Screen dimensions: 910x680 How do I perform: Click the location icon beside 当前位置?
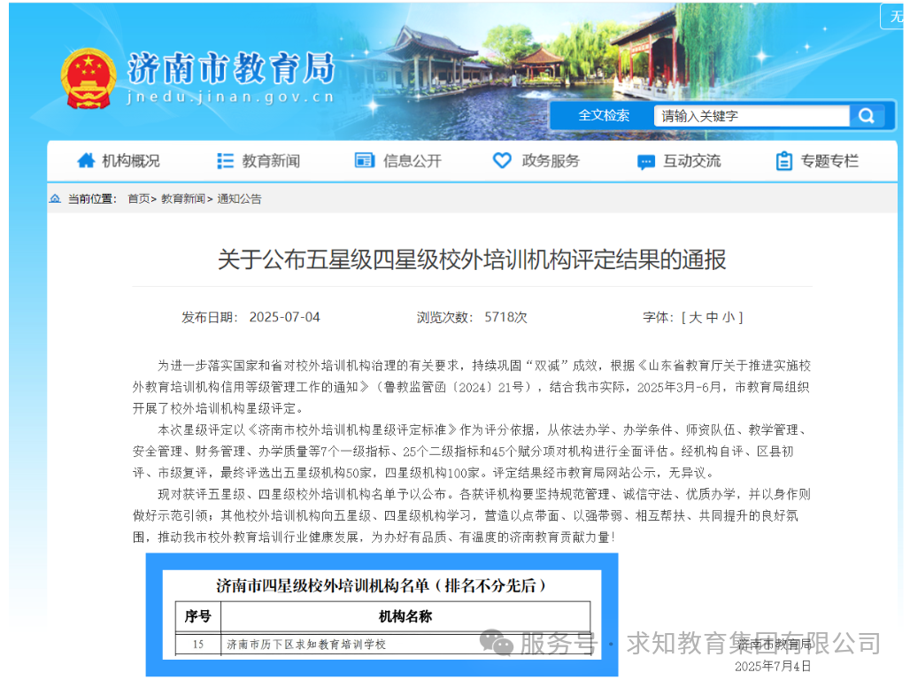click(x=56, y=198)
